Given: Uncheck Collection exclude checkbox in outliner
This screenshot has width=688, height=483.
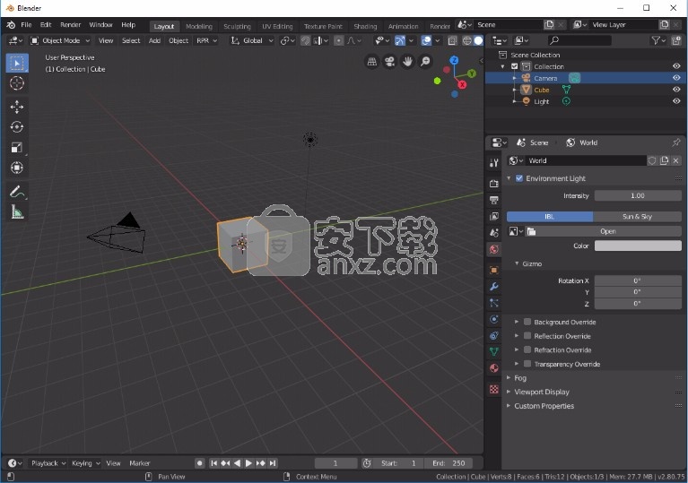Looking at the screenshot, I should point(515,66).
